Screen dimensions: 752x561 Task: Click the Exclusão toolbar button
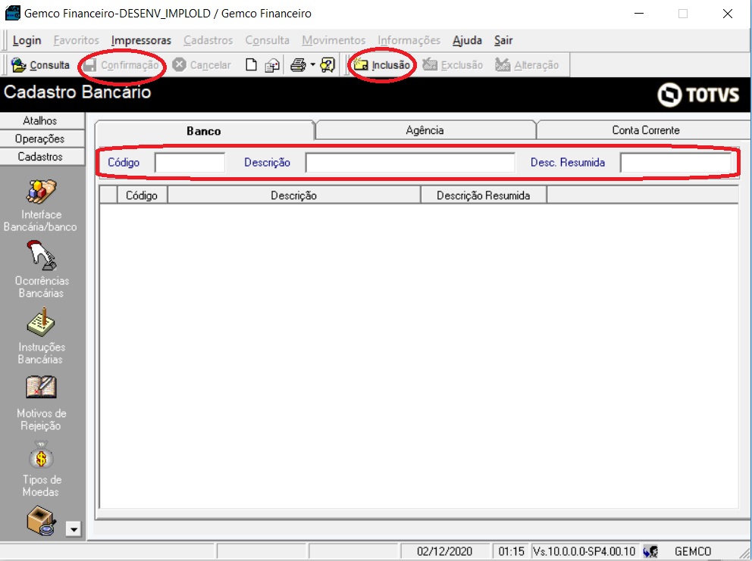(453, 65)
